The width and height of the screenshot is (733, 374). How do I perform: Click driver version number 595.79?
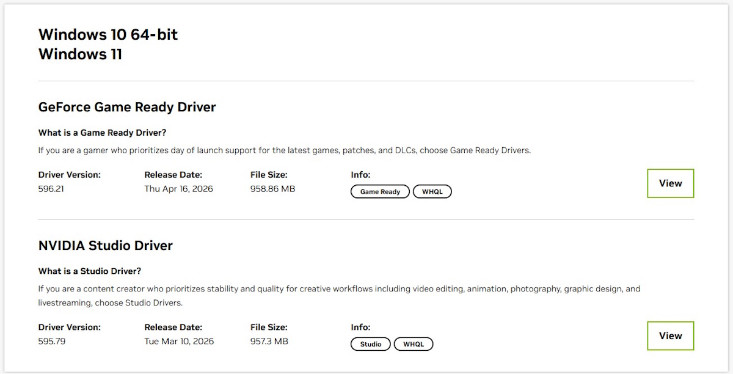click(x=52, y=341)
